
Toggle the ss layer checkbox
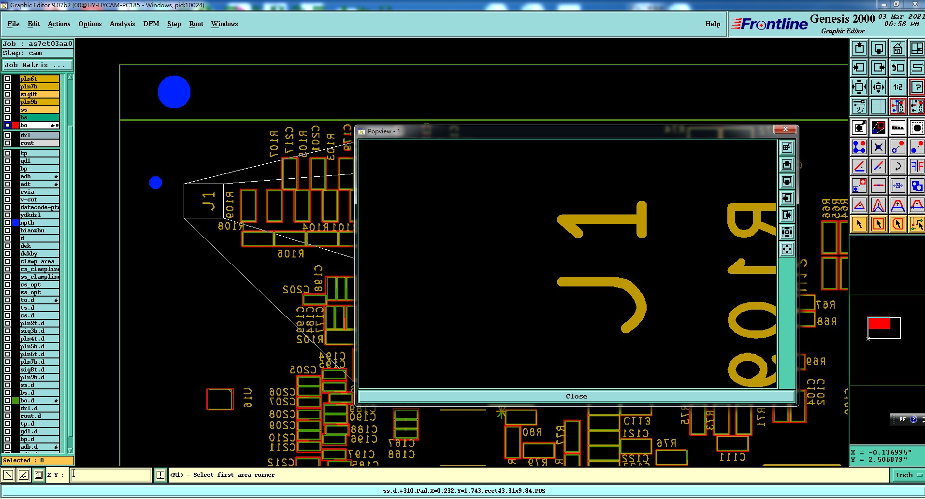(x=8, y=110)
